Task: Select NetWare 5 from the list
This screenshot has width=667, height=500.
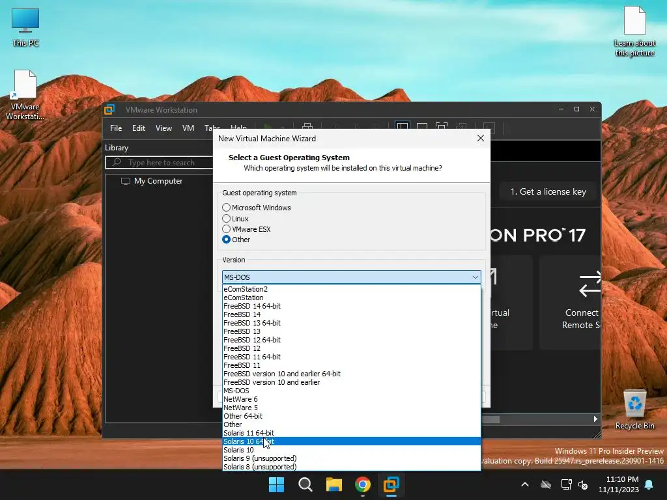Action: (x=351, y=408)
